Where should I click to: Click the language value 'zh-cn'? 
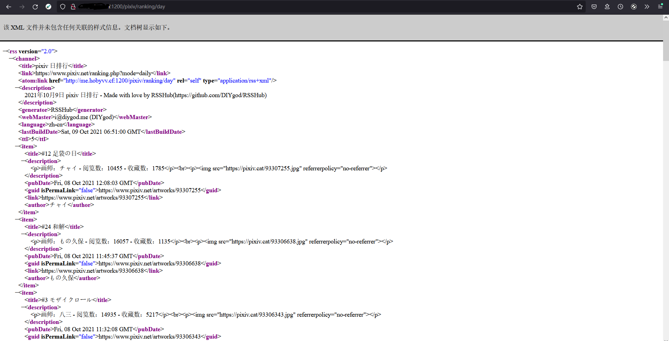tap(56, 124)
